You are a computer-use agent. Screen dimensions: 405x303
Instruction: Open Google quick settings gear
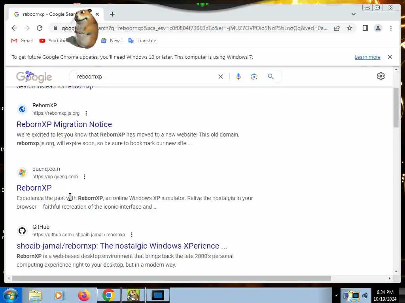click(380, 76)
